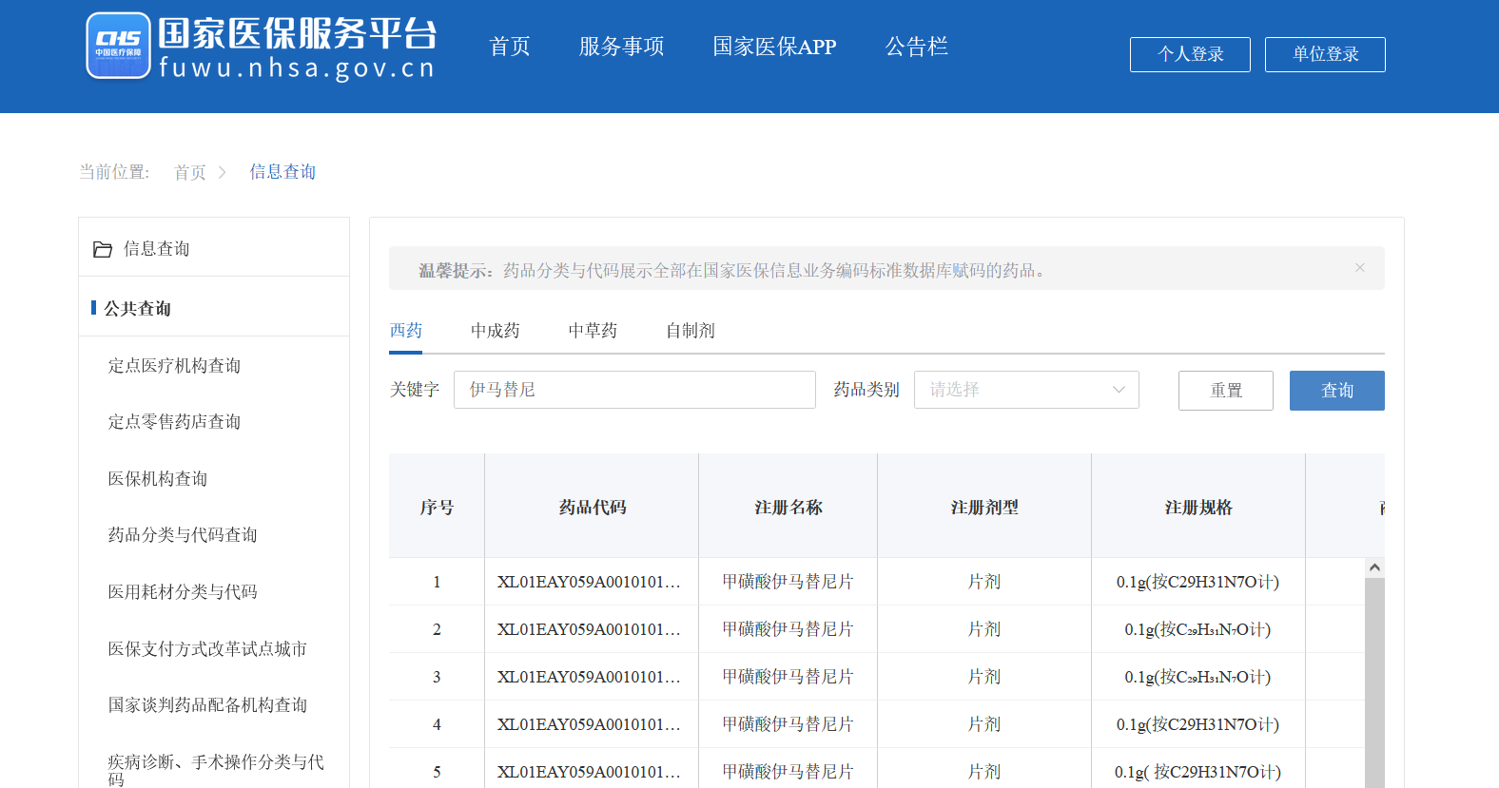Dismiss the 温馨提示 notice with the X icon
The image size is (1499, 788).
click(1359, 268)
